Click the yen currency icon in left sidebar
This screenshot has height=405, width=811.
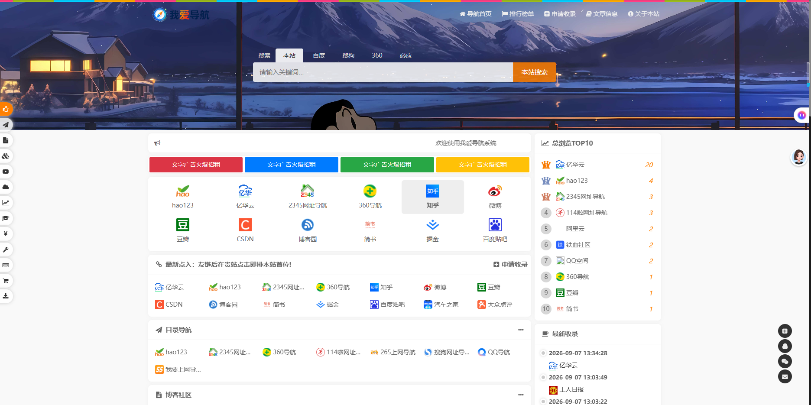6,234
